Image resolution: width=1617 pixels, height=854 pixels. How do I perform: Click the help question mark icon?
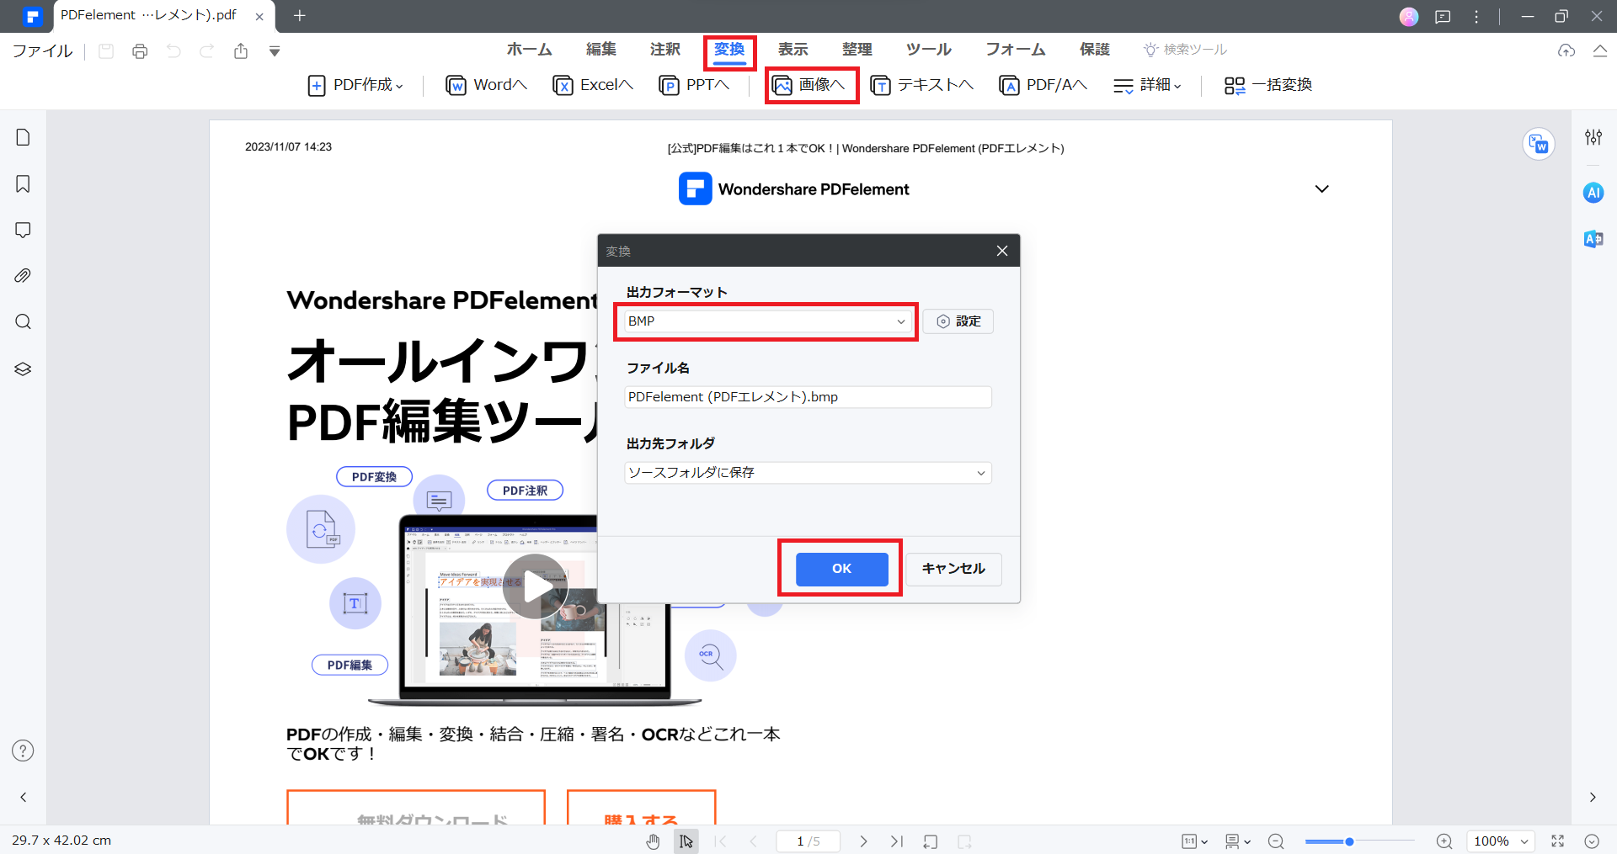[23, 751]
